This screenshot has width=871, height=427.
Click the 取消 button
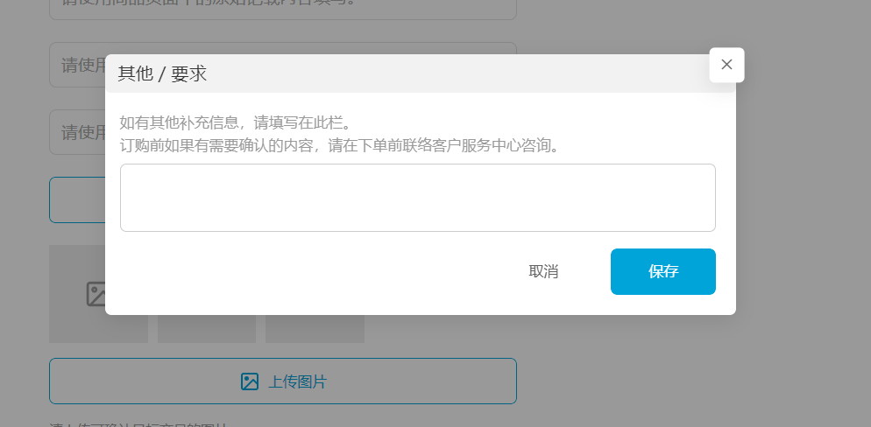point(543,272)
